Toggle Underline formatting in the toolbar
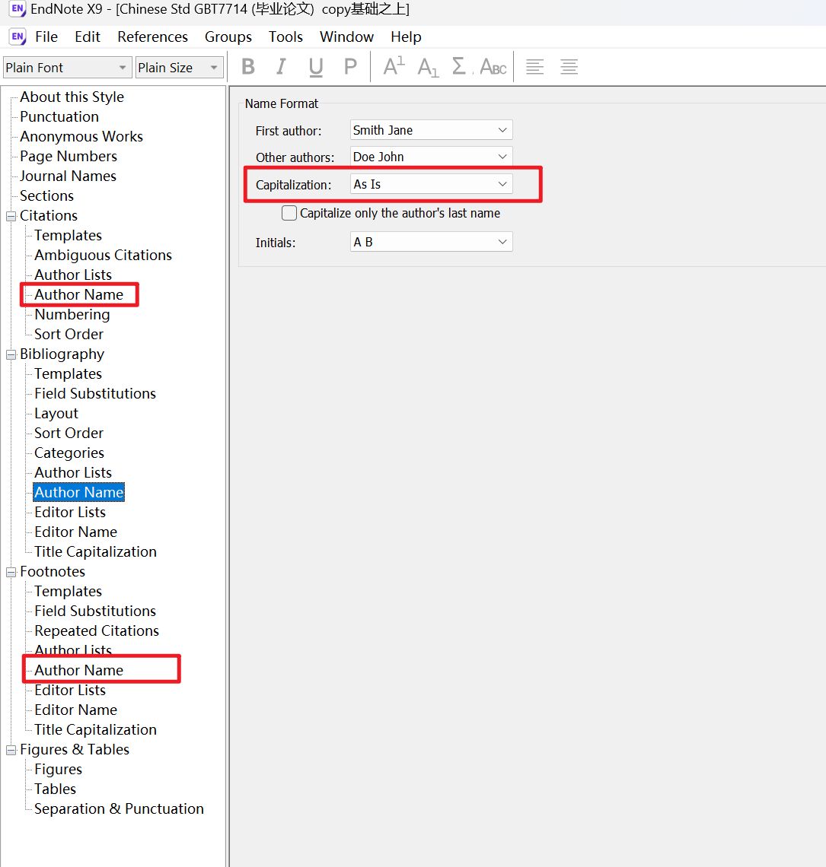This screenshot has width=826, height=867. coord(316,67)
